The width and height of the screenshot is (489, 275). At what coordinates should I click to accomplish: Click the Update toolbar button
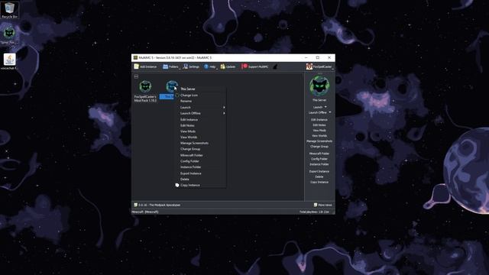228,66
